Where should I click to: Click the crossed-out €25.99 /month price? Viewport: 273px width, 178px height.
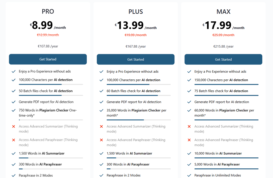point(223,35)
